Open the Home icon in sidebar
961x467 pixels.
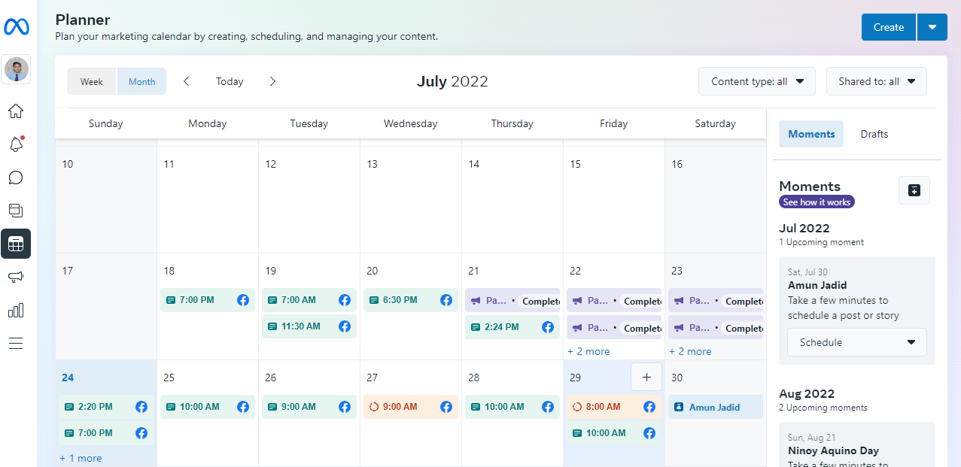click(16, 111)
